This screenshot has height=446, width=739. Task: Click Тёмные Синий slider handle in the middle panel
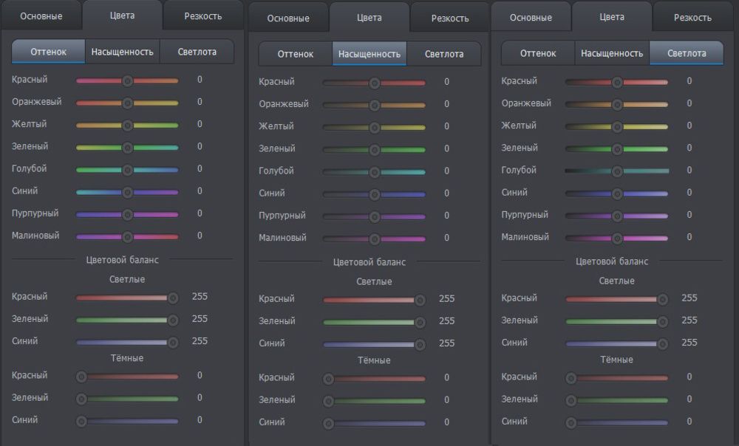pos(328,424)
